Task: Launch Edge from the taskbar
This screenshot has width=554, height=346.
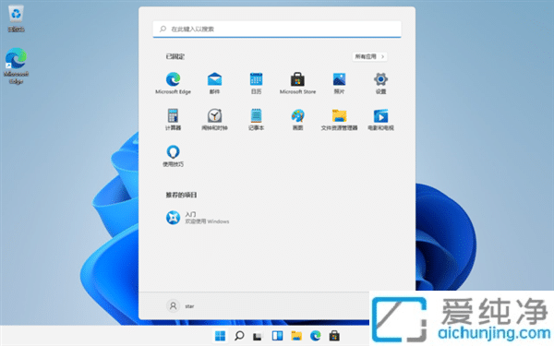Action: (x=316, y=336)
